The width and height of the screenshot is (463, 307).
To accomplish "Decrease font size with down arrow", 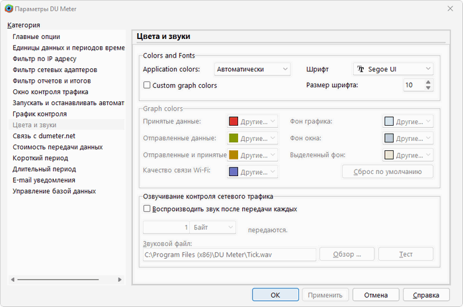I will pyautogui.click(x=428, y=88).
